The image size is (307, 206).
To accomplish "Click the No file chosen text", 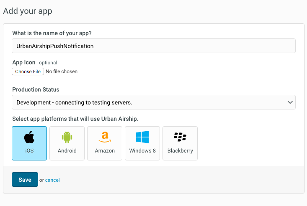I will click(x=62, y=71).
